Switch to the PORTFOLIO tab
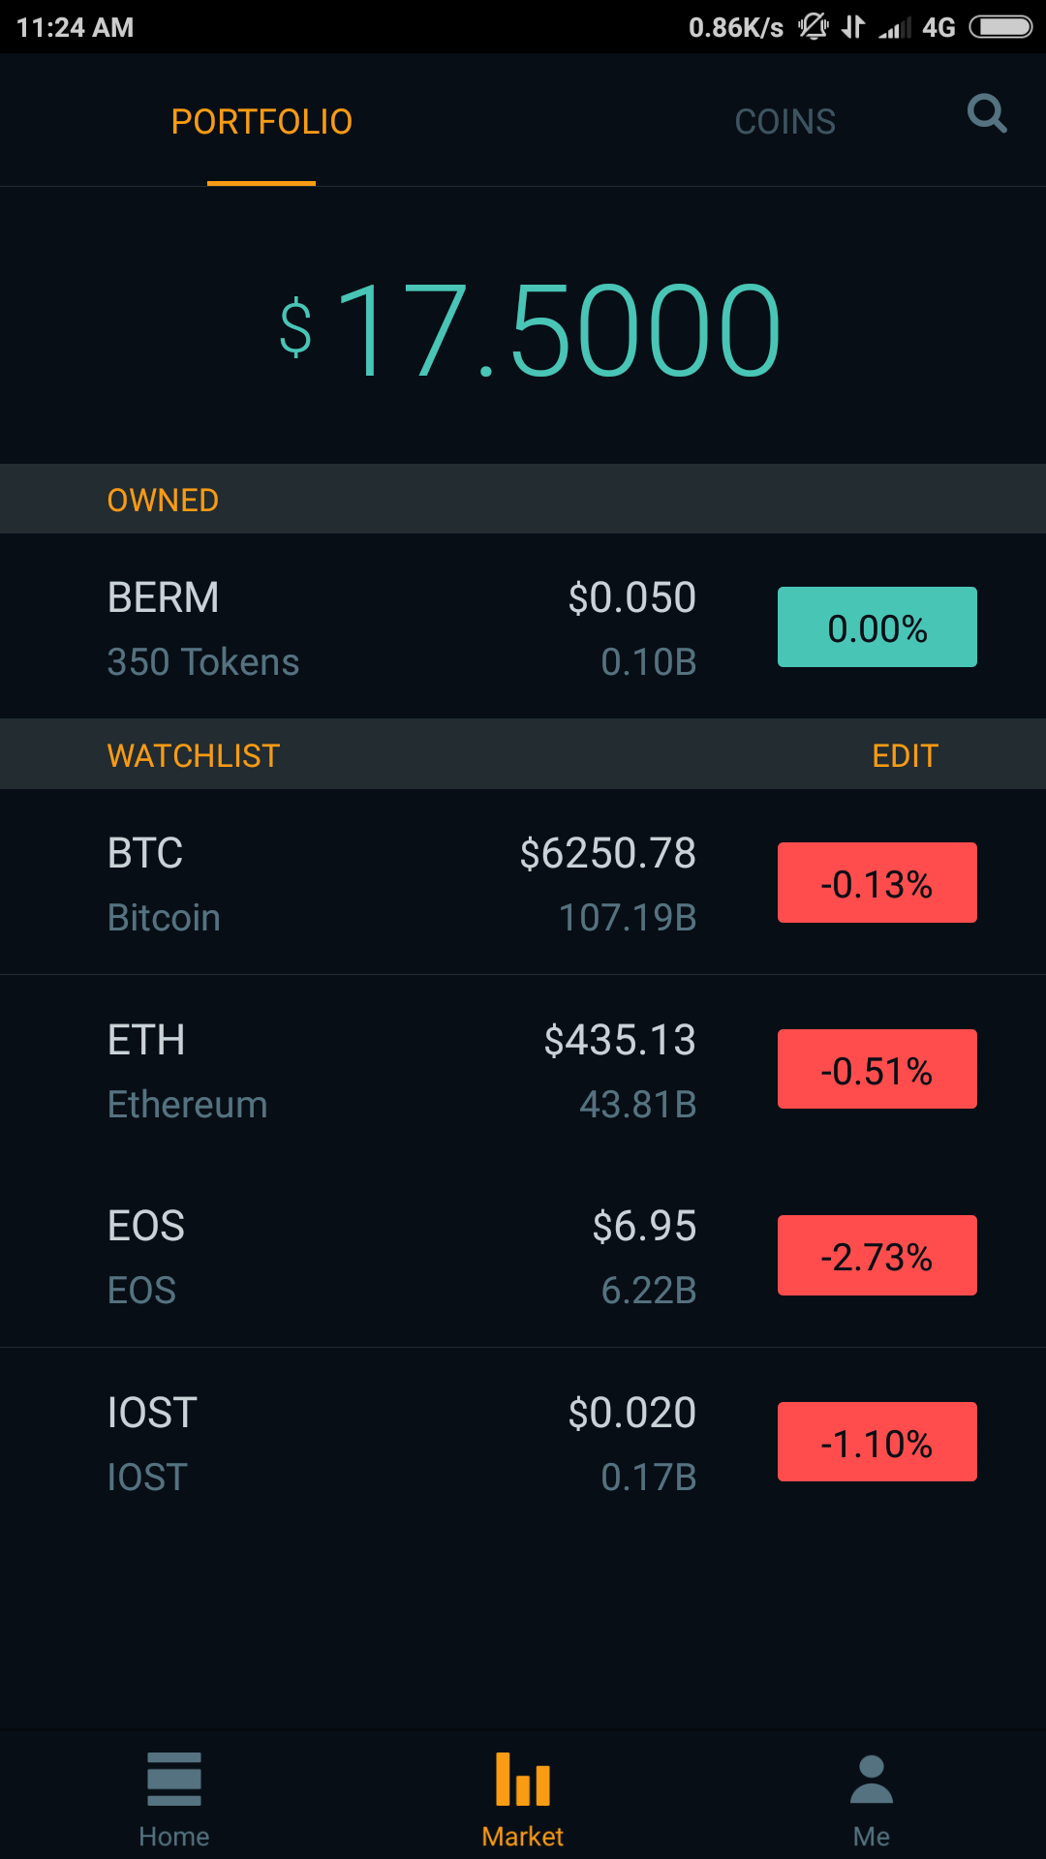 [261, 122]
